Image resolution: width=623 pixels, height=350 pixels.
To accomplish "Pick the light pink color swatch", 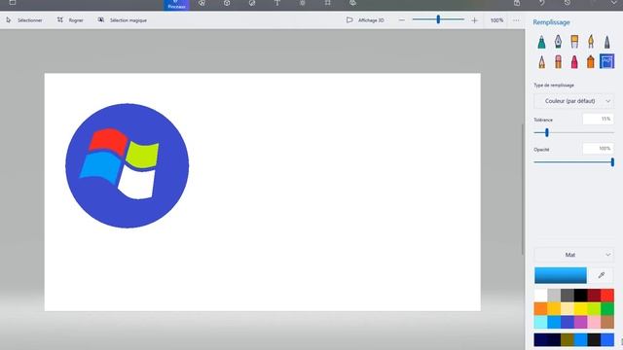I will click(594, 322).
